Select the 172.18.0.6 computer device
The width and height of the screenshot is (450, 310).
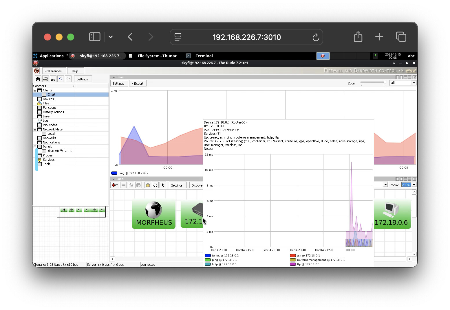coord(392,214)
